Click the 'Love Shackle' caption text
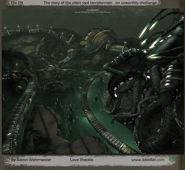Viewport: 185px width, 170px height. coord(82,160)
